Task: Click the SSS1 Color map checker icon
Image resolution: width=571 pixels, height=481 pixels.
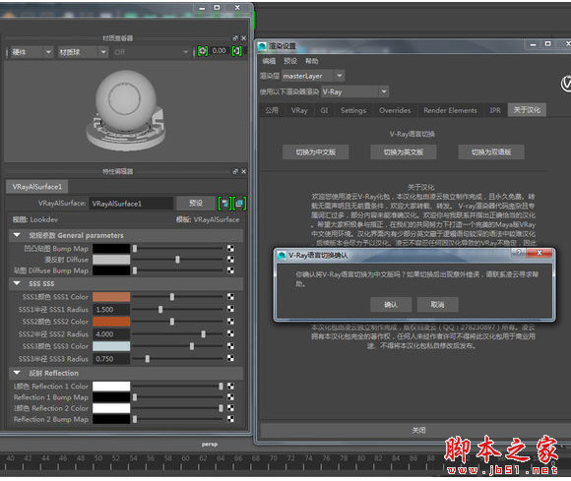Action: pos(230,297)
